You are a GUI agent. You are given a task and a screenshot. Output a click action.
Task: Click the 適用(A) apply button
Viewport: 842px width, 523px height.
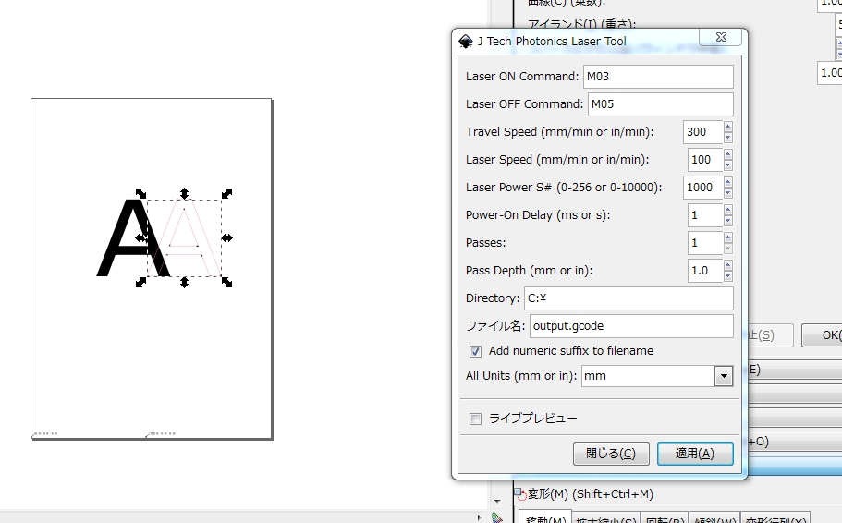click(x=695, y=454)
